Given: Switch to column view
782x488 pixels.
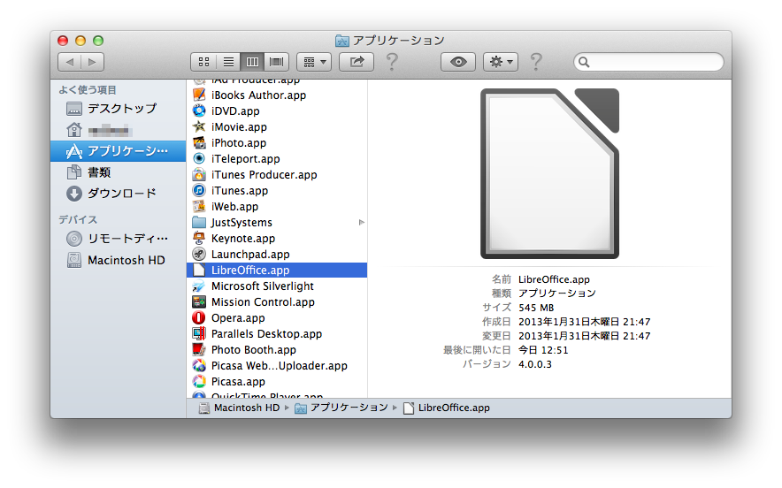Looking at the screenshot, I should coord(252,62).
